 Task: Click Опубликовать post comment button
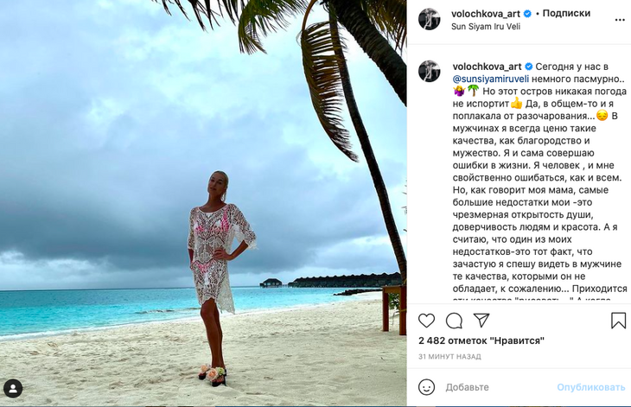(590, 387)
